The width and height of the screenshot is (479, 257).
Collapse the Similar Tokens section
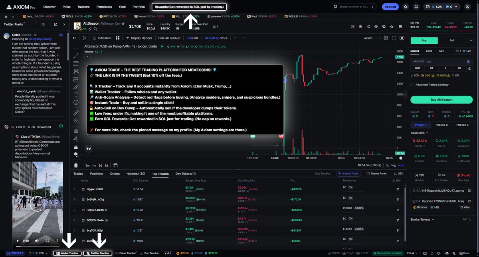click(423, 219)
